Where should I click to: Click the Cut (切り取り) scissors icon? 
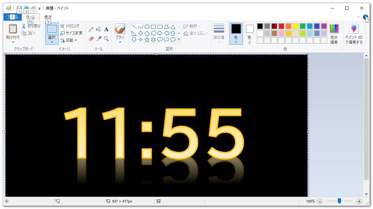coord(24,26)
